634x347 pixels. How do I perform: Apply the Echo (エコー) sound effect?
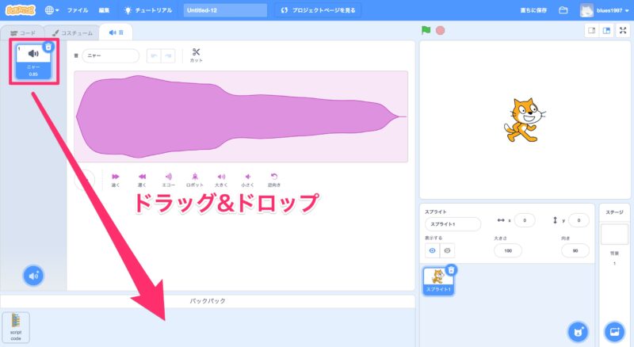click(x=168, y=179)
